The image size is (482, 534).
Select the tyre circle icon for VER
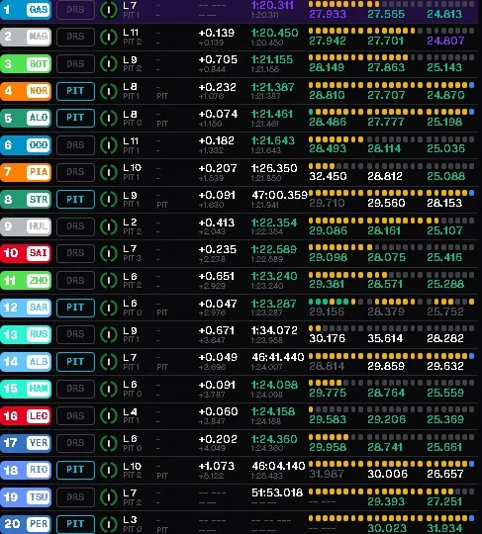coord(109,443)
